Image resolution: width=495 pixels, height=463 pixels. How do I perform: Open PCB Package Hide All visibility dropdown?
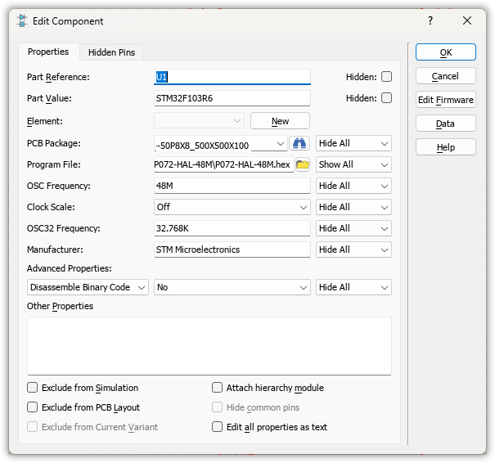point(353,144)
